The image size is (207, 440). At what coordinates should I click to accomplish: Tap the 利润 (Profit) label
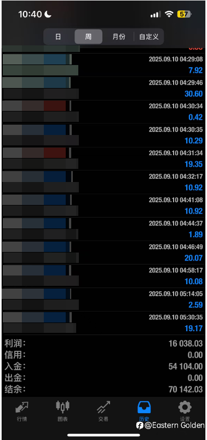click(15, 343)
